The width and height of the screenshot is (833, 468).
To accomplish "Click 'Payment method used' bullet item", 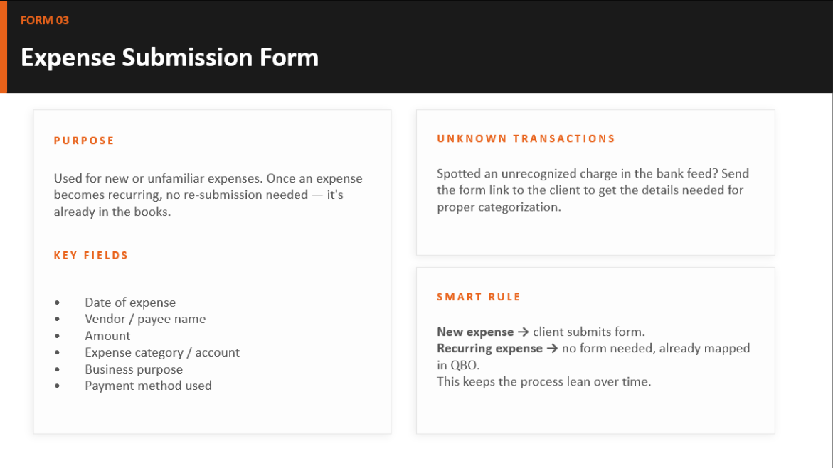I will point(148,386).
